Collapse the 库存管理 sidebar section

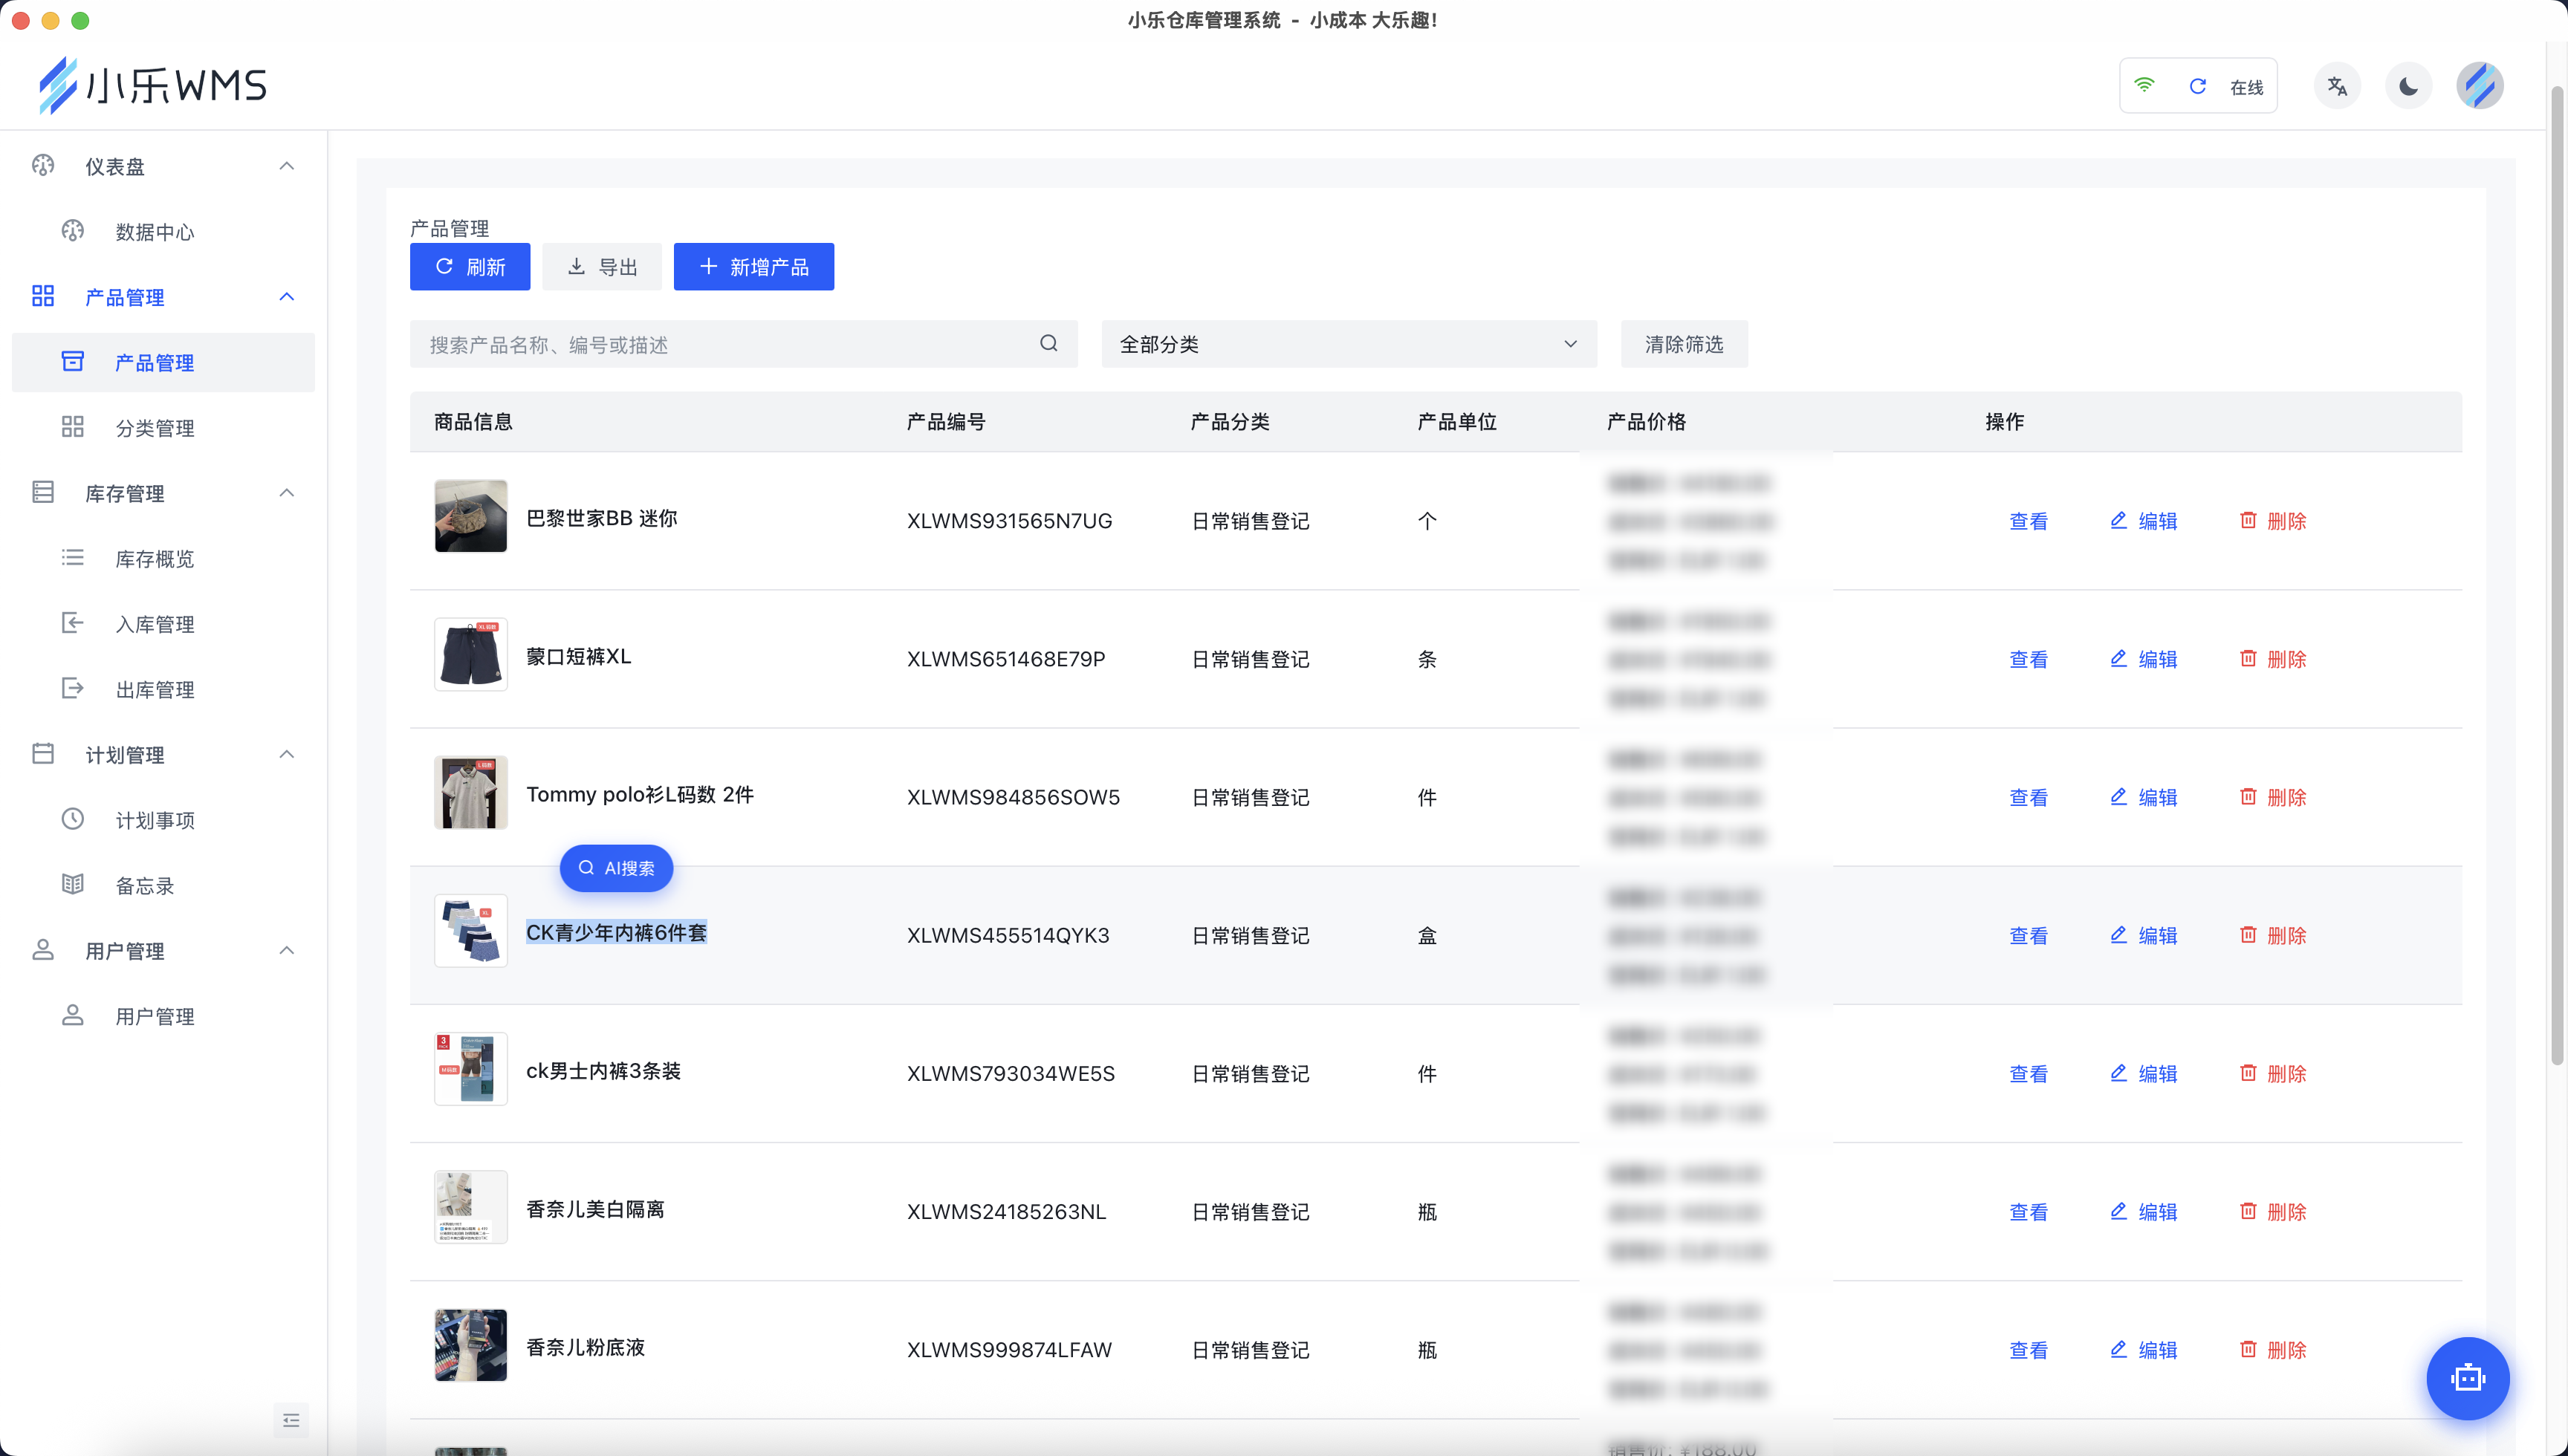[x=286, y=493]
